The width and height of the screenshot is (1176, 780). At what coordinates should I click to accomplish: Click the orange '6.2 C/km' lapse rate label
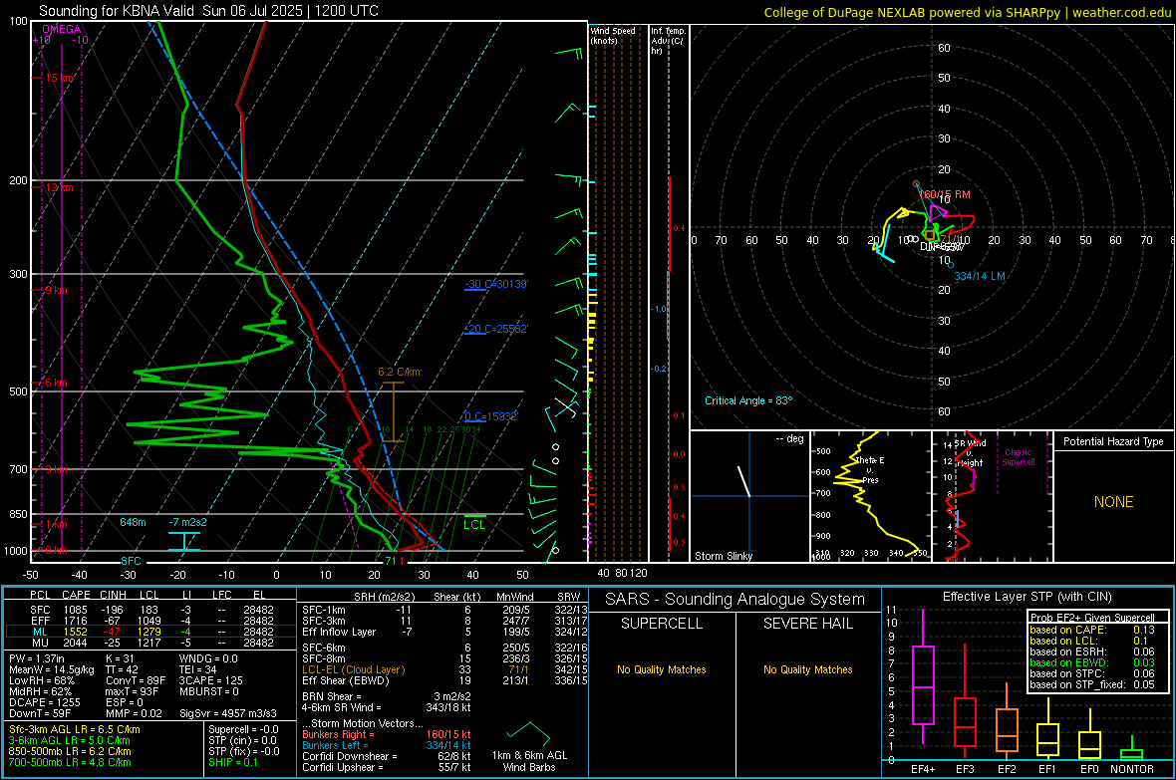click(399, 372)
